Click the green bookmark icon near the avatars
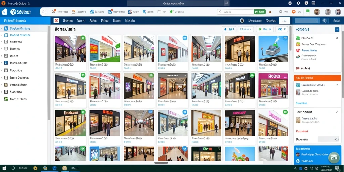 pos(308,12)
